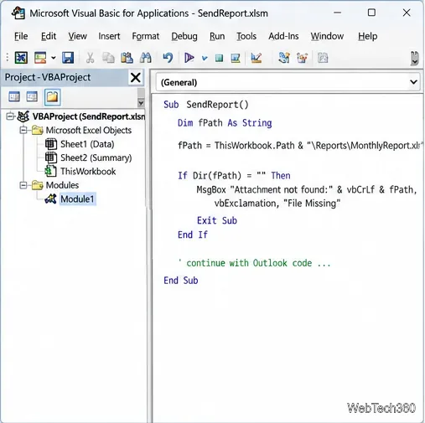Click the Undo arrow icon
The image size is (425, 423).
[168, 58]
